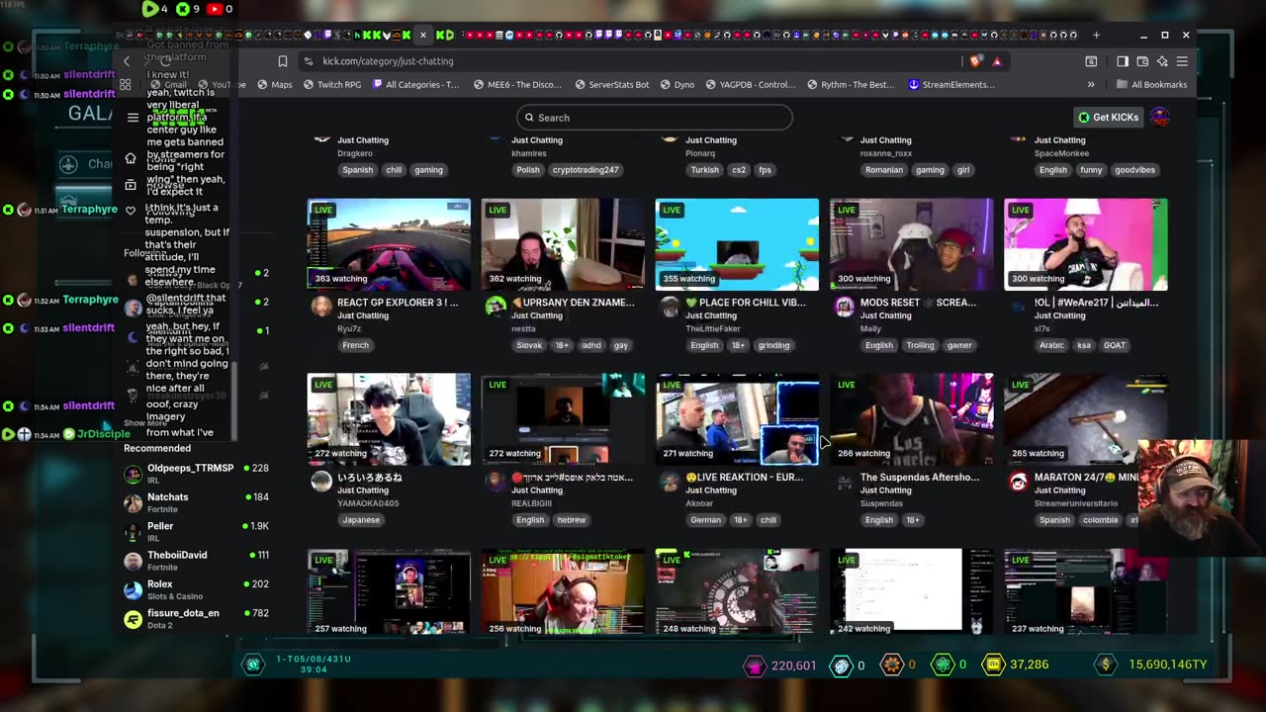The height and width of the screenshot is (712, 1266).
Task: Open LIVE REAKTION stream thumbnail
Action: tap(737, 419)
